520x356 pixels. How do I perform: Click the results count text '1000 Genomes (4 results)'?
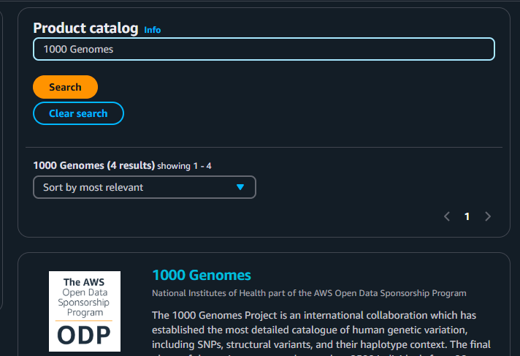(94, 165)
